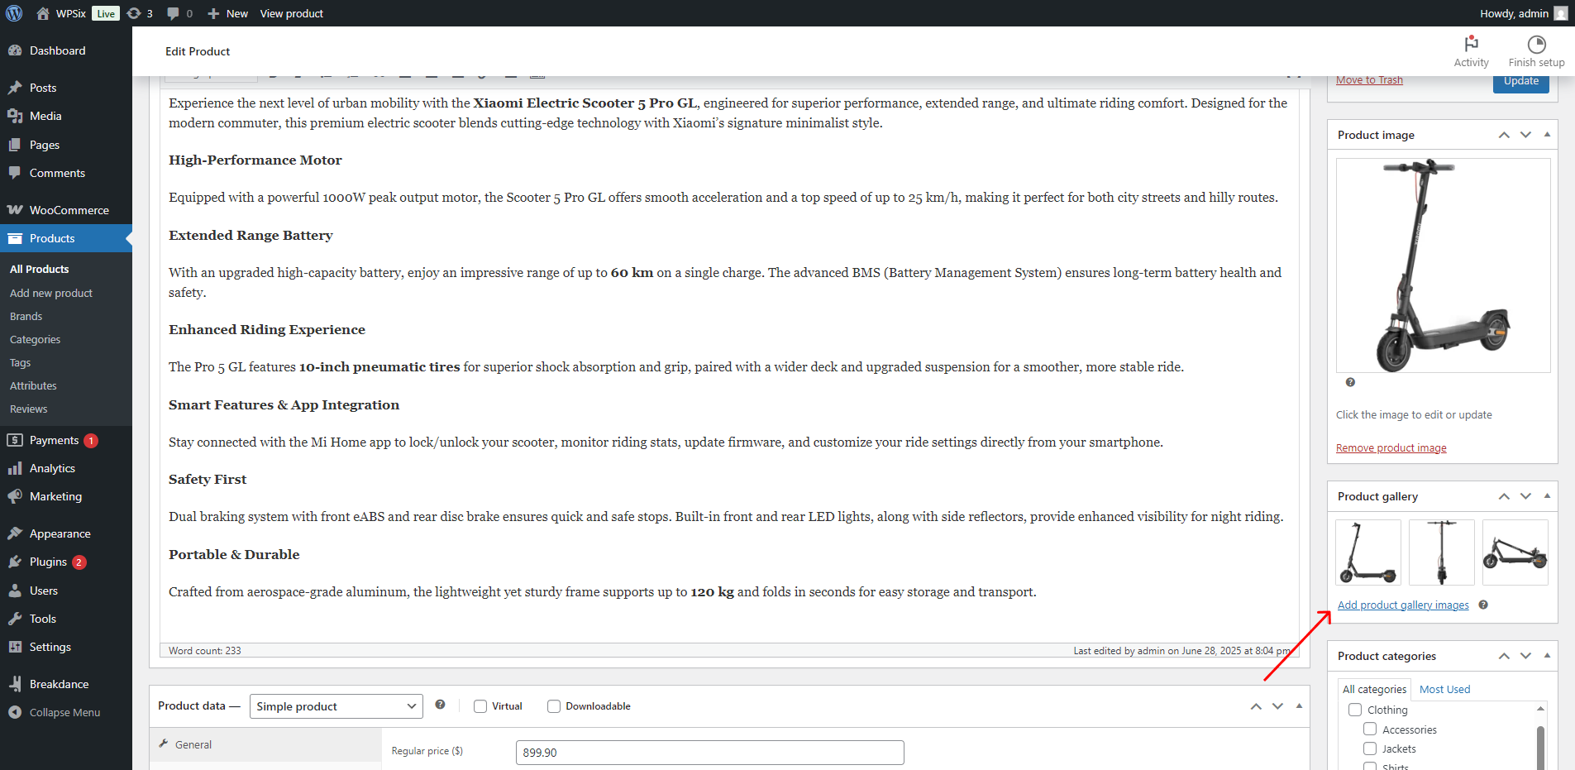Click help icon next to product type dropdown
This screenshot has height=770, width=1575.
[x=440, y=705]
